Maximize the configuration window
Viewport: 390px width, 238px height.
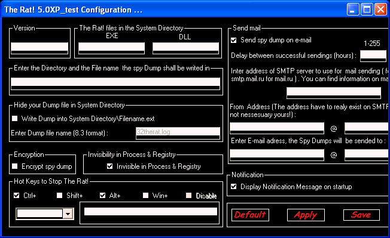pyautogui.click(x=367, y=10)
